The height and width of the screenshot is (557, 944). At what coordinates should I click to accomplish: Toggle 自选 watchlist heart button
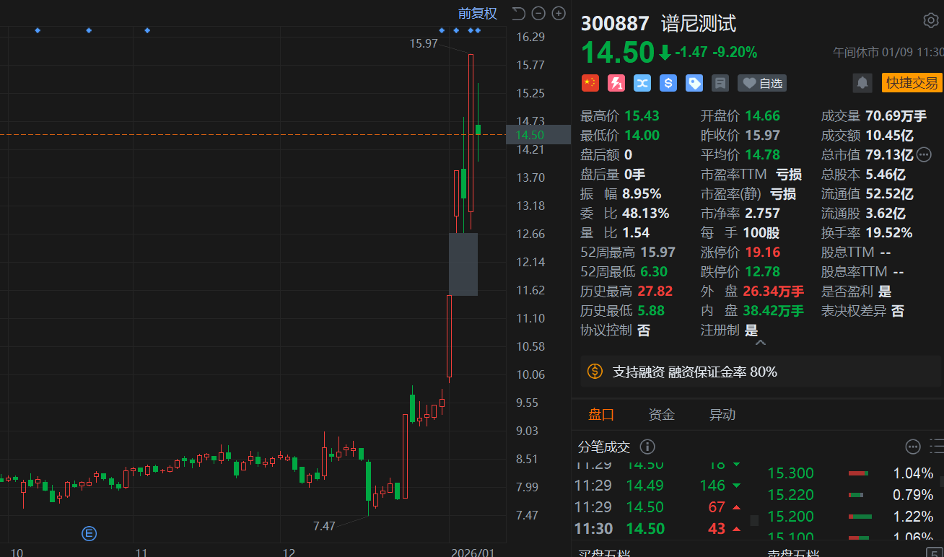tap(762, 83)
